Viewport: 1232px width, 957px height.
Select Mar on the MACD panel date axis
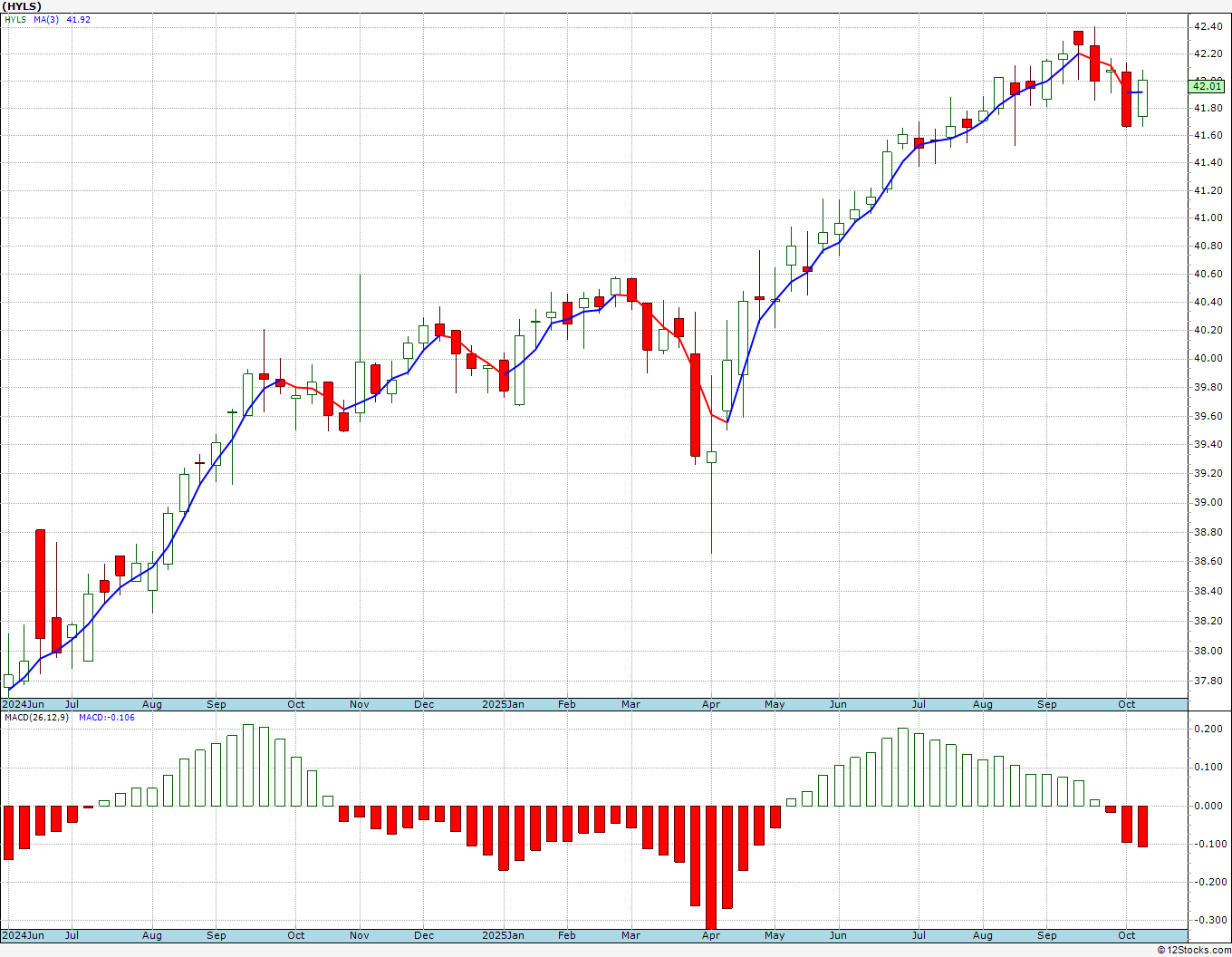631,935
